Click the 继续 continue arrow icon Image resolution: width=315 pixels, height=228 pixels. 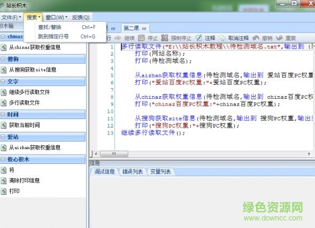tap(118, 38)
